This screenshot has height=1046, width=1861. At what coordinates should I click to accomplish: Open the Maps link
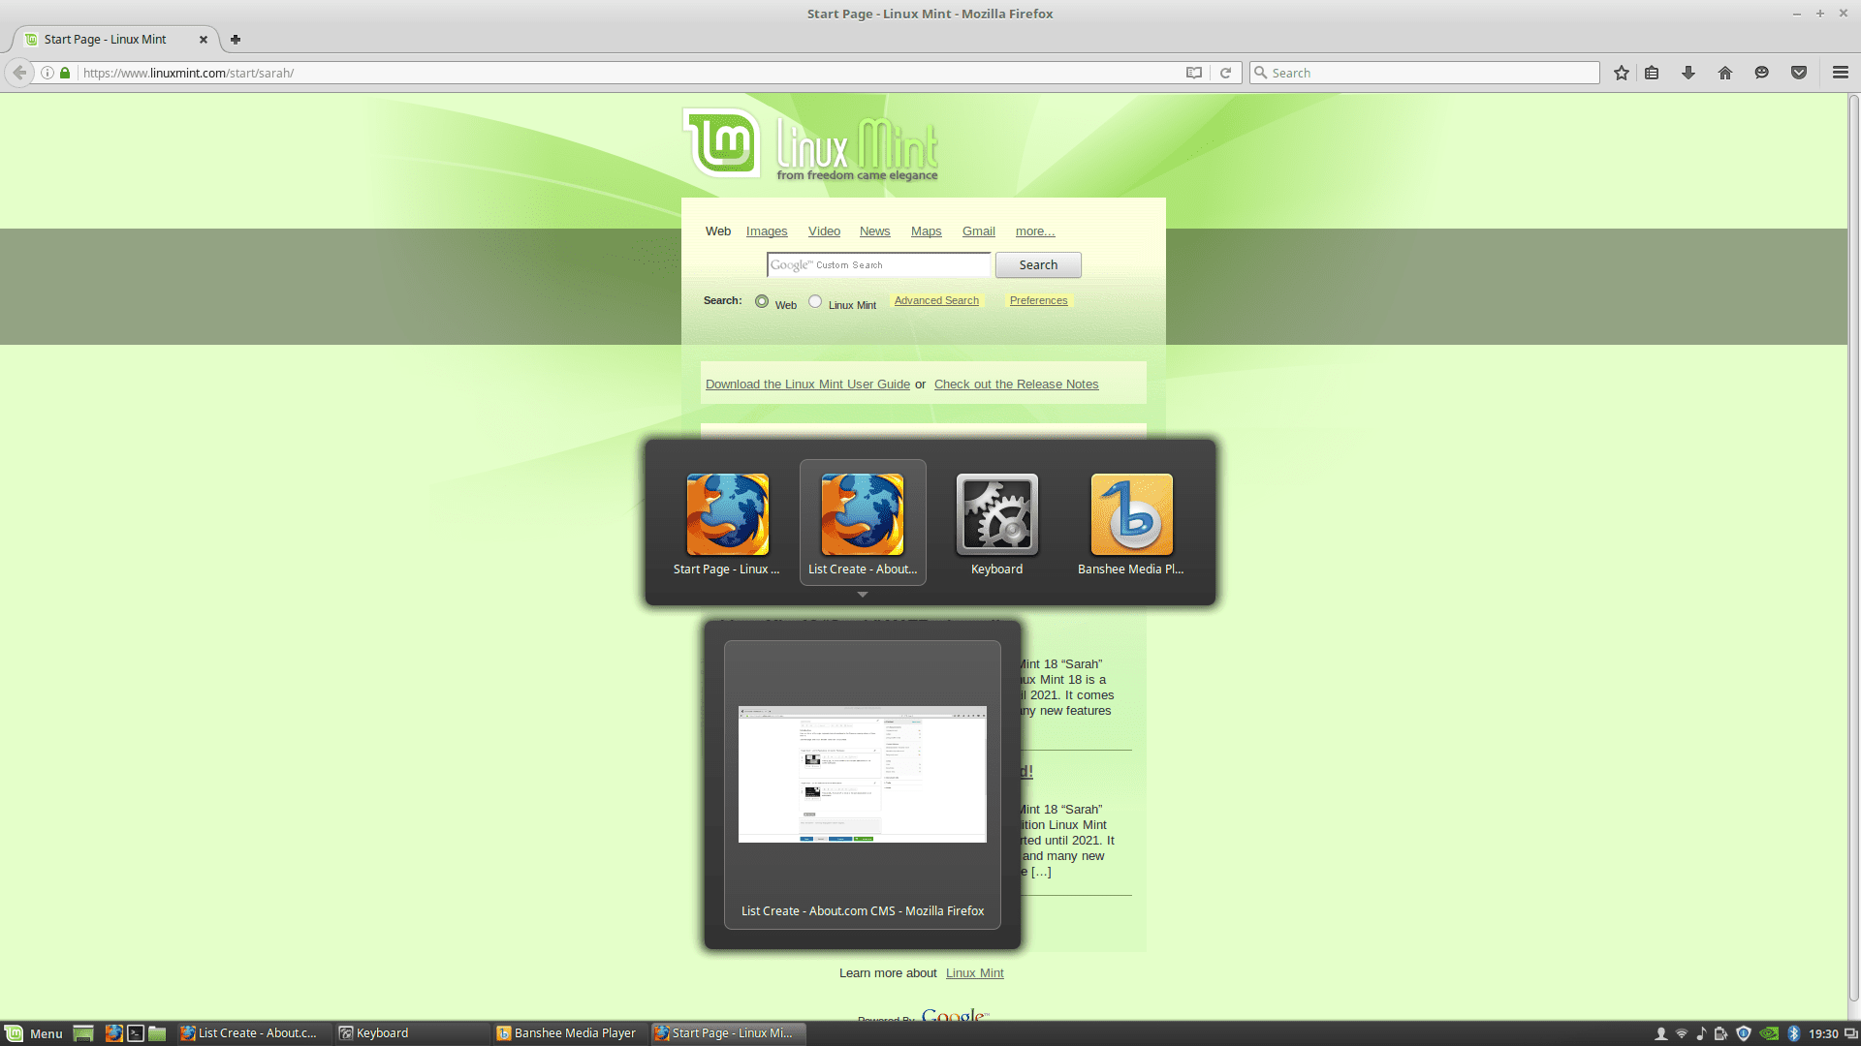point(926,231)
